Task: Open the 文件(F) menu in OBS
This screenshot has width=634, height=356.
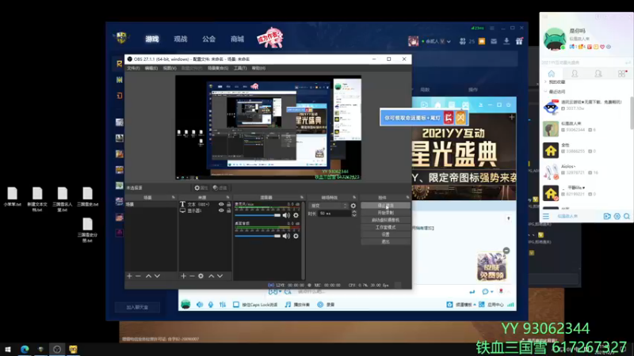Action: [x=133, y=68]
